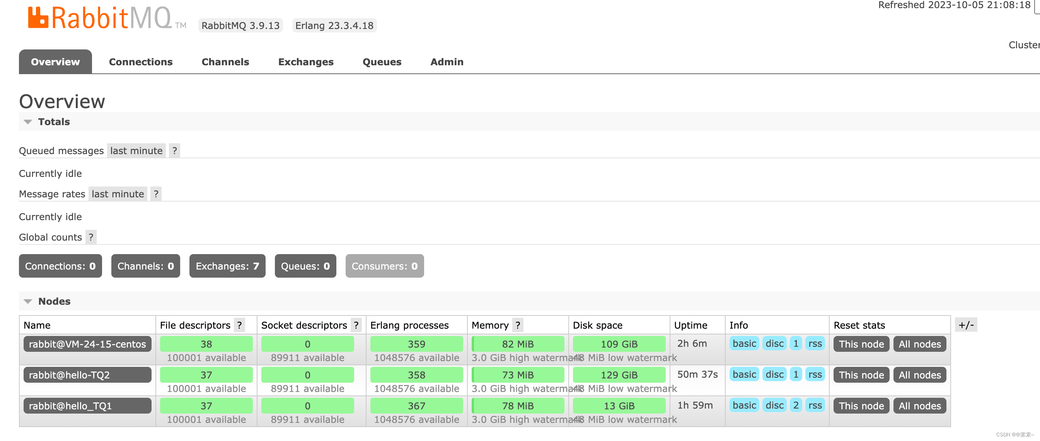Click This node reset for rabbit@hello-TQ2
Image resolution: width=1040 pixels, height=441 pixels.
(861, 375)
